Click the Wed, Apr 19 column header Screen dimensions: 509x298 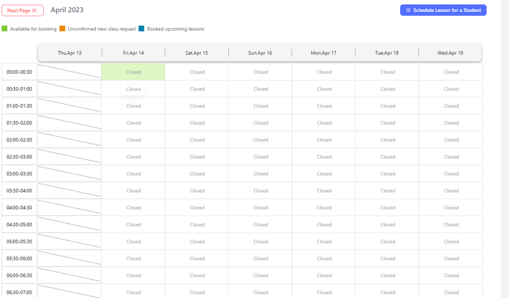click(450, 53)
